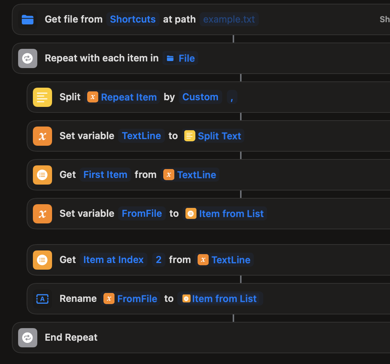Click the yellow Split Text action icon

click(x=42, y=97)
